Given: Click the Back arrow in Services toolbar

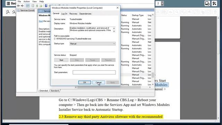Looking at the screenshot, I should click(x=18, y=6).
